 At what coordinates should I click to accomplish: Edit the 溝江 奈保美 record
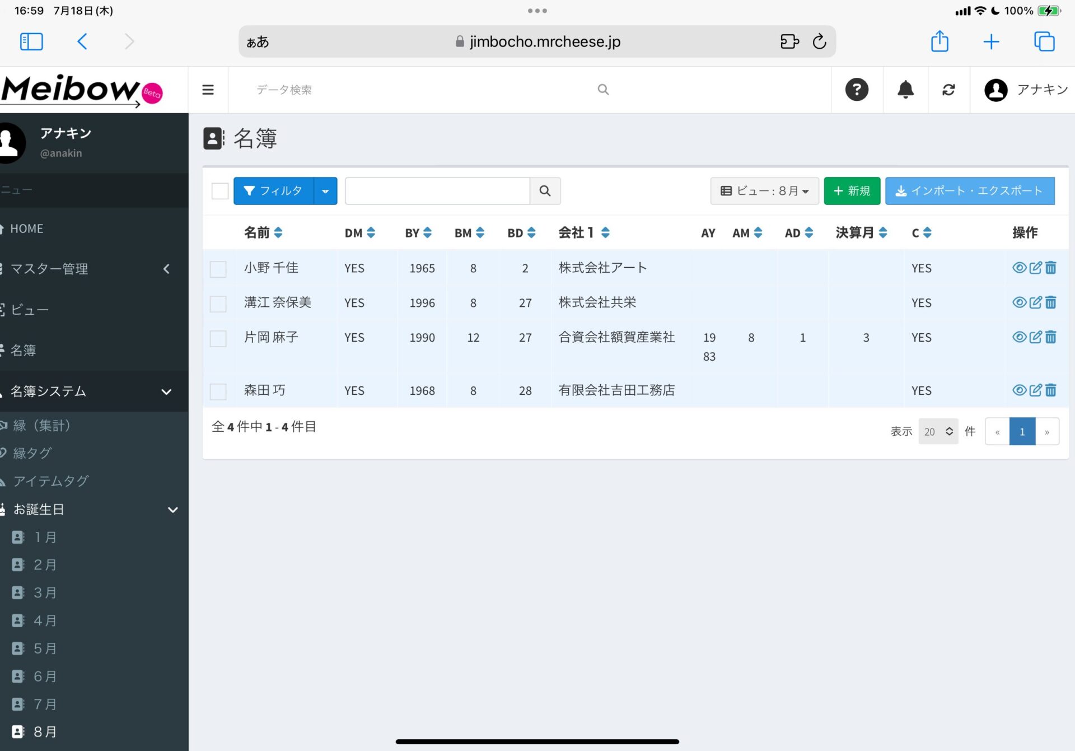pos(1036,302)
